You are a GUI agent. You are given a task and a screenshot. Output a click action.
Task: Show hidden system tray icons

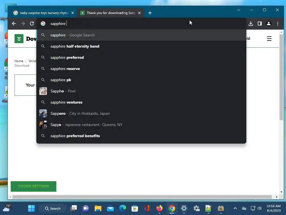[x=235, y=208]
